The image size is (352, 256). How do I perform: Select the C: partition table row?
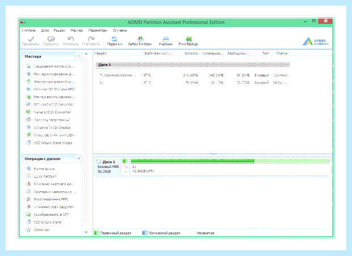[192, 82]
